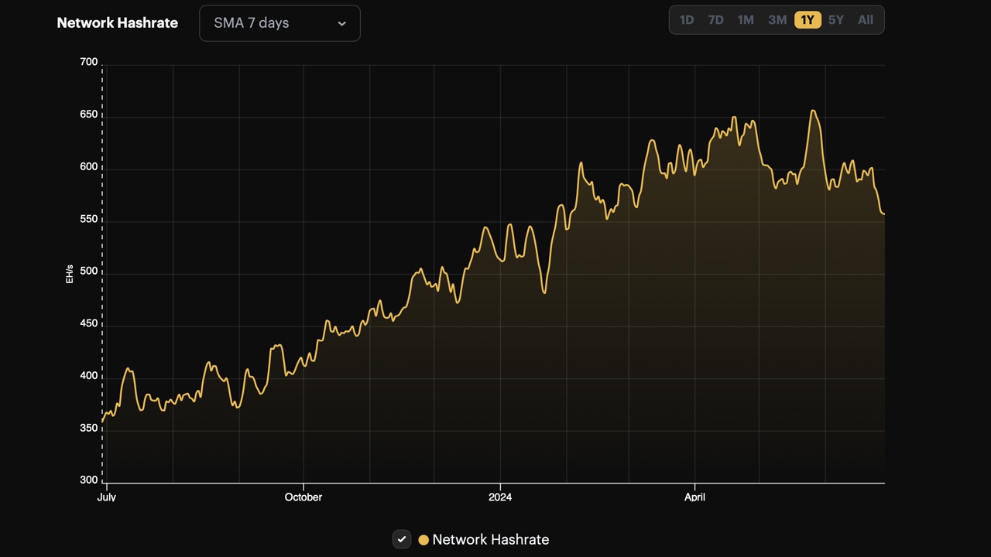View the last 1M of hashrate data
The image size is (991, 557).
point(745,20)
